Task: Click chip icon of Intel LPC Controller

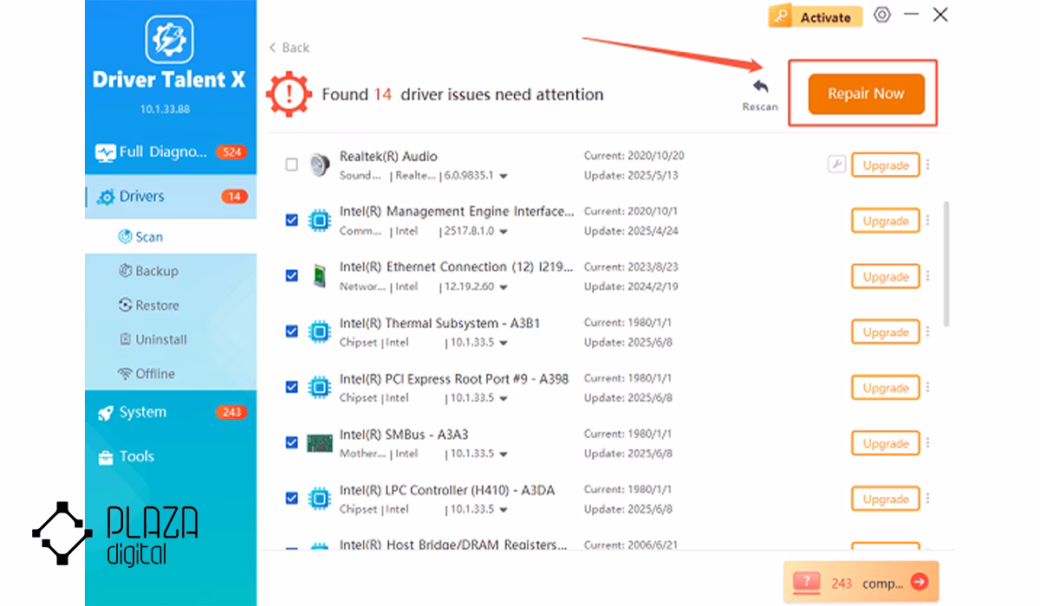Action: 320,499
